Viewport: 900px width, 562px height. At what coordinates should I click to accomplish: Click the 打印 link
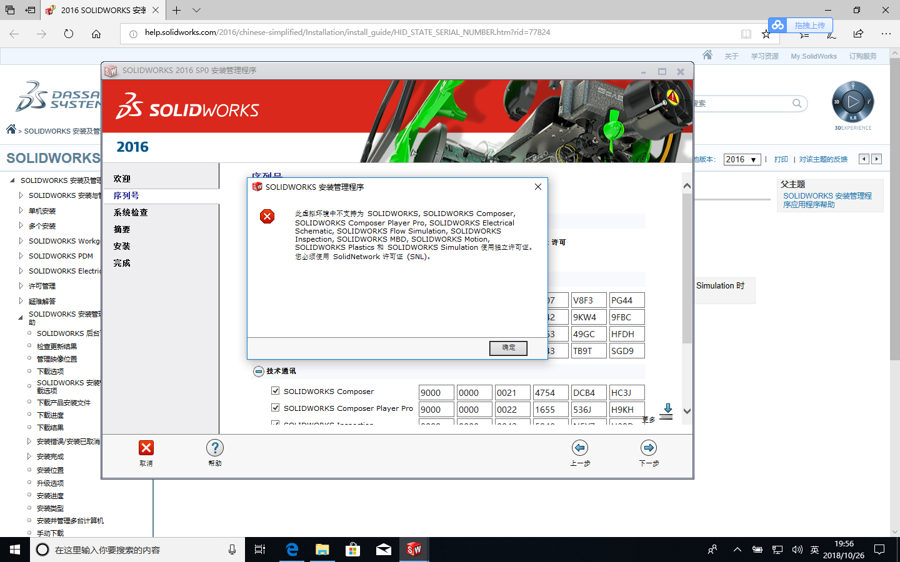pos(781,159)
